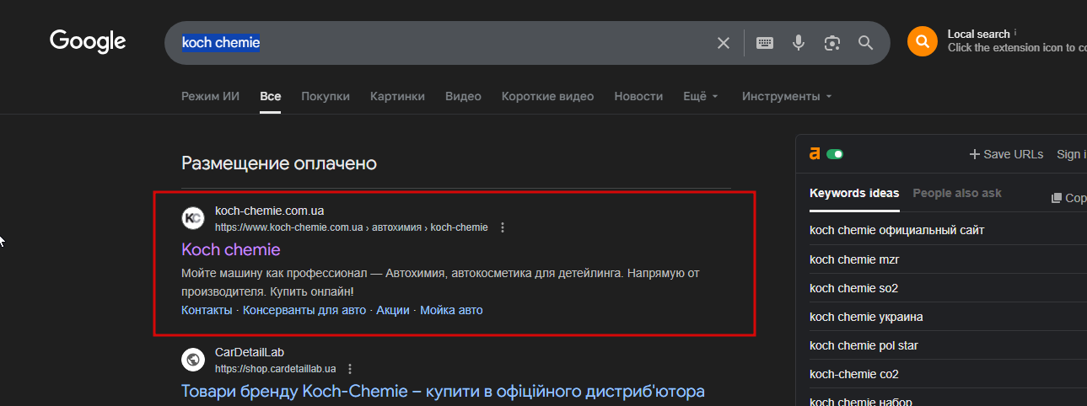Start voice search via the microphone icon
Screen dimensions: 1087x406
point(799,43)
